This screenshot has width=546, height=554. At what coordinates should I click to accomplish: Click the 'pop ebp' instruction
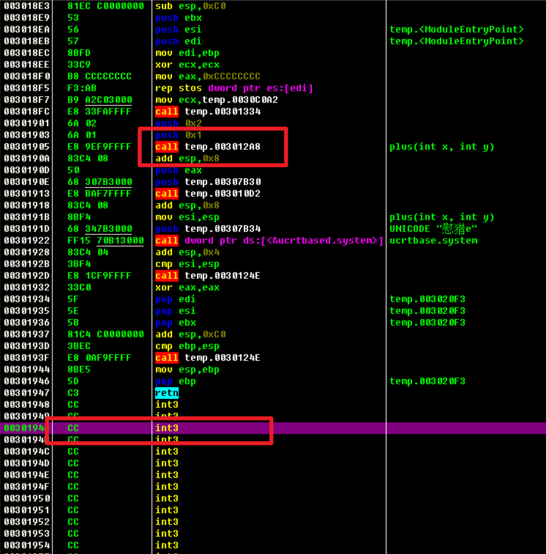175,382
